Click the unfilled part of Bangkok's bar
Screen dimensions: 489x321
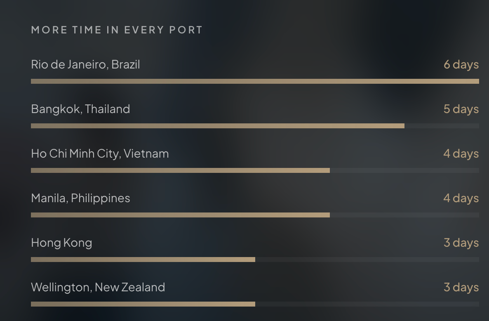pos(442,126)
